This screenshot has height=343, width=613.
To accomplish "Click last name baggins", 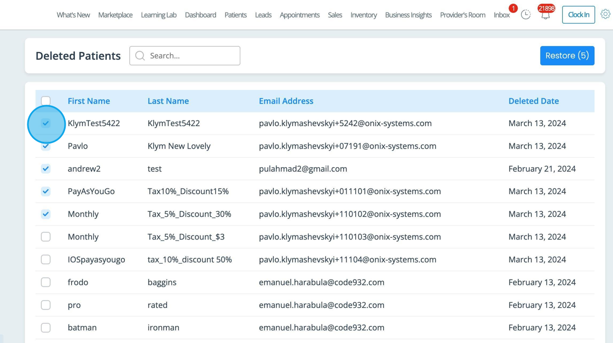I will (162, 282).
